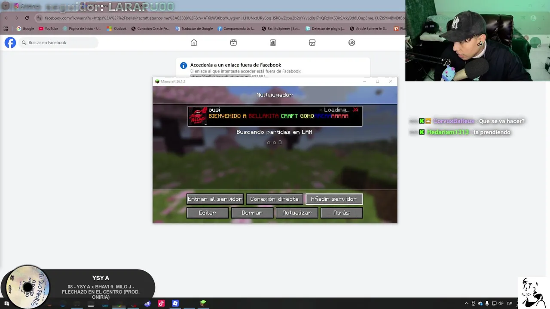This screenshot has height=309, width=550.
Task: Click the microphone tray icon
Action: 487,303
